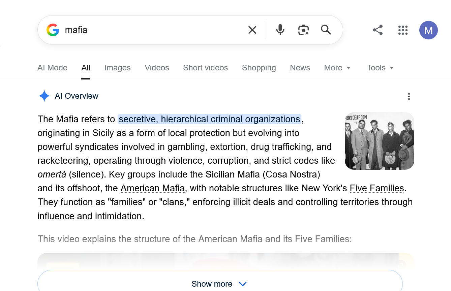Expand the More dropdown

tap(337, 68)
